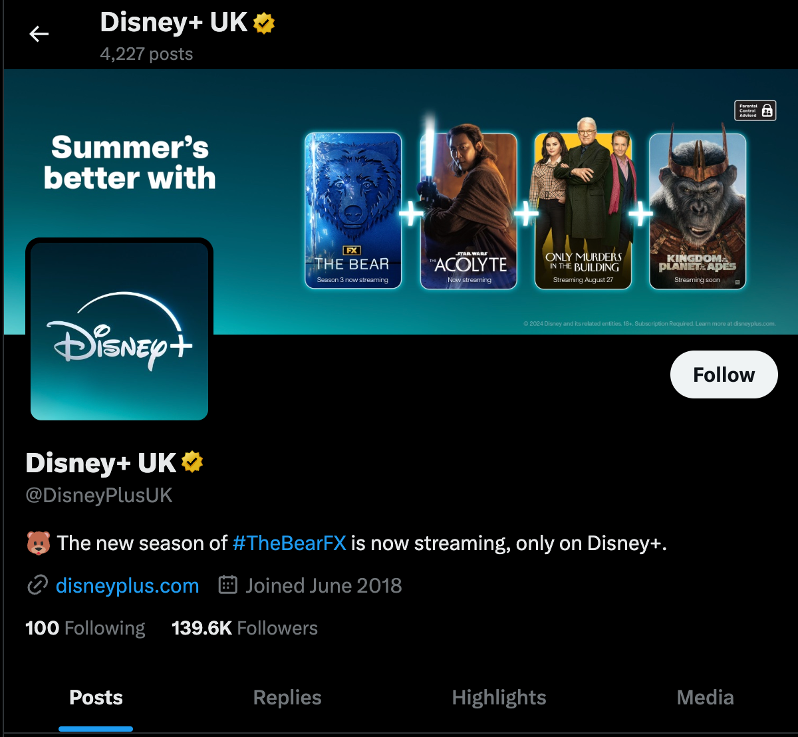Go back using the left arrow icon
Screen dimensions: 798x737
coord(39,34)
